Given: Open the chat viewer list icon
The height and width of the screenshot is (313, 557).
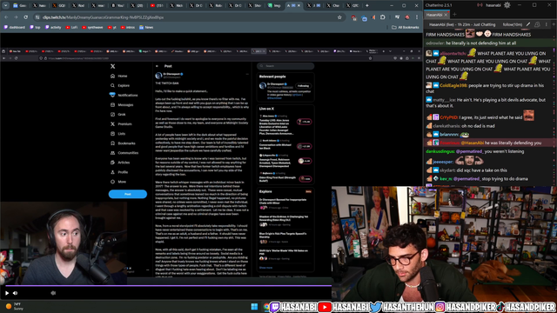Looking at the screenshot, I should [x=537, y=24].
